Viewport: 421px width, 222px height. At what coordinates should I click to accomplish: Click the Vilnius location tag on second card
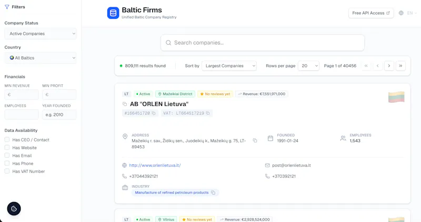pyautogui.click(x=166, y=219)
